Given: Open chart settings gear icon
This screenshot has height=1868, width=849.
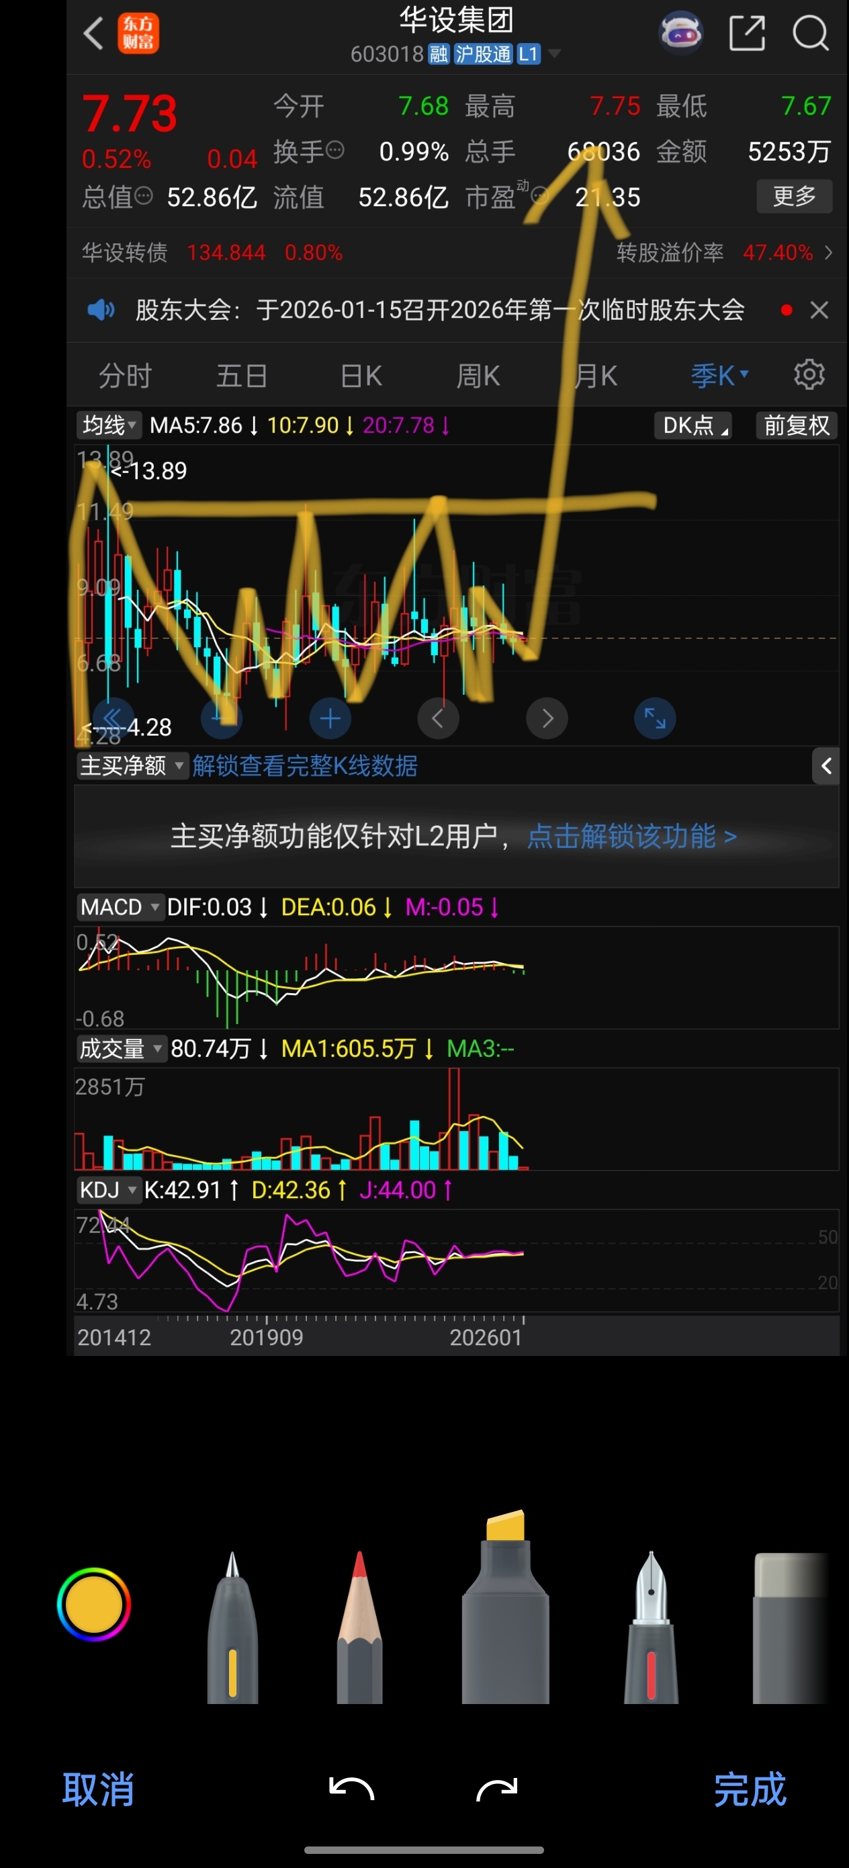Looking at the screenshot, I should [x=809, y=374].
